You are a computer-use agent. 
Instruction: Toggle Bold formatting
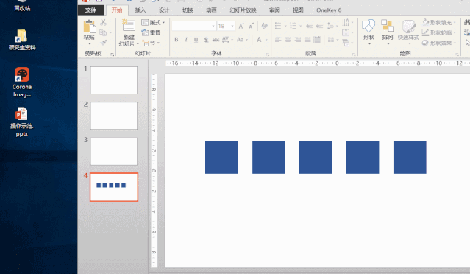click(x=177, y=40)
